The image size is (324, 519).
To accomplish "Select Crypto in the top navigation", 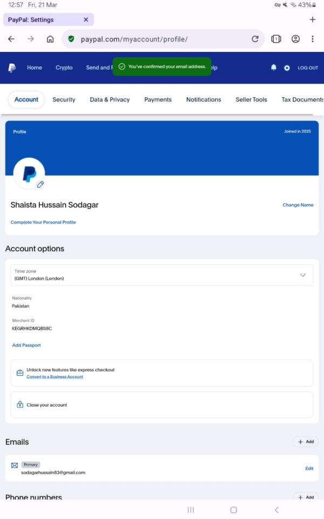I will tap(64, 68).
